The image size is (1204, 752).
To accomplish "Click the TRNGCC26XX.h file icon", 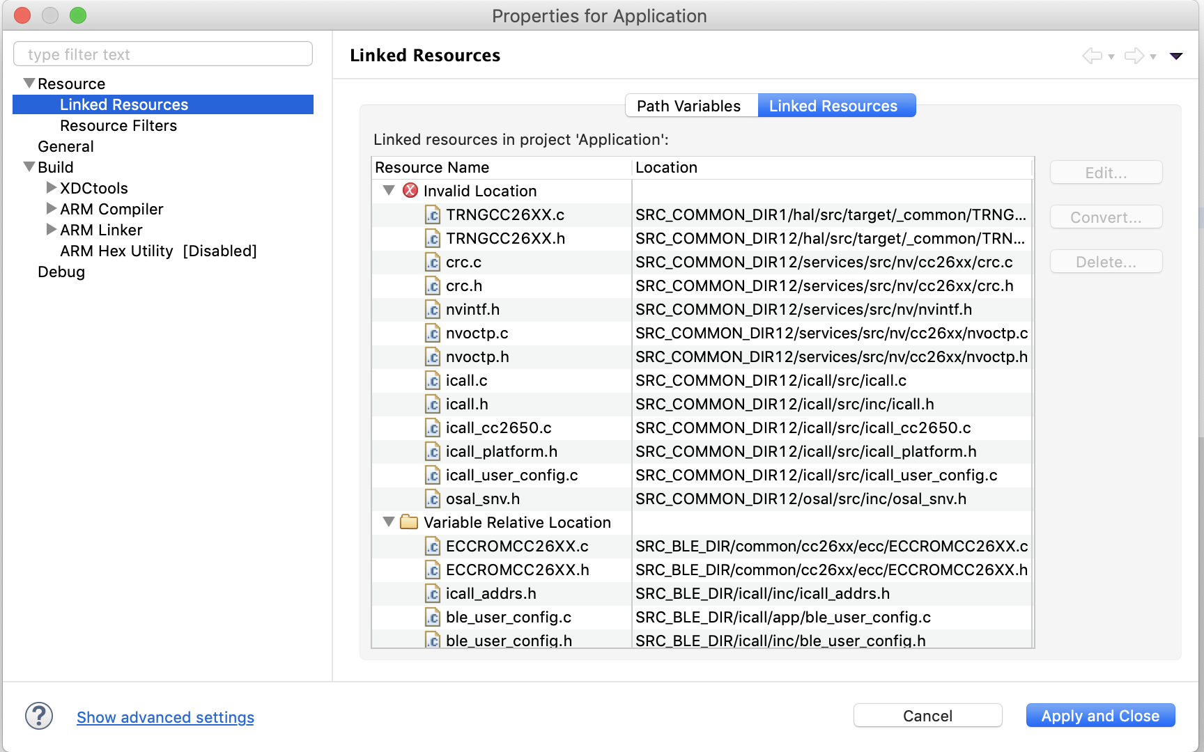I will 433,238.
